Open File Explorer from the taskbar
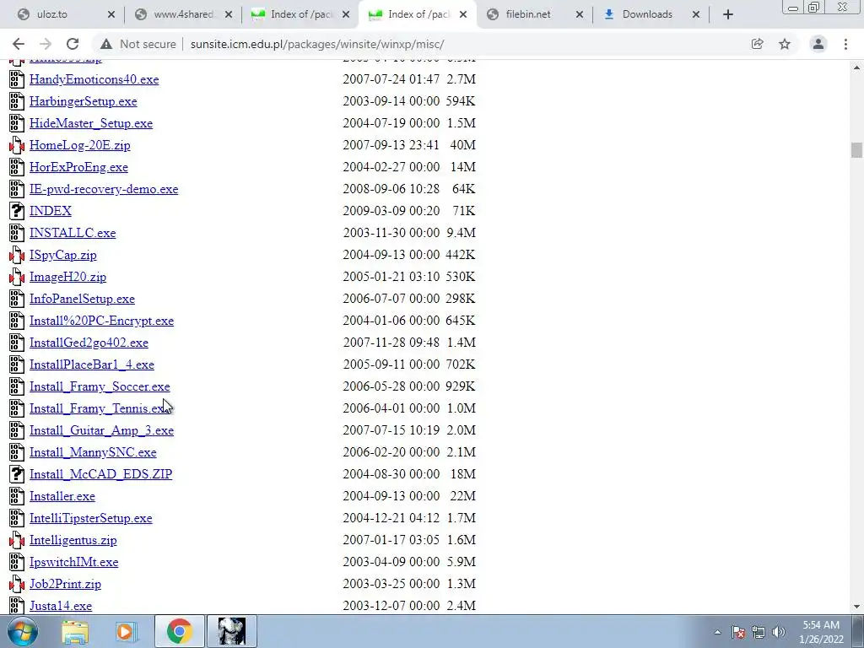Screen dimensions: 864x648 click(x=74, y=631)
